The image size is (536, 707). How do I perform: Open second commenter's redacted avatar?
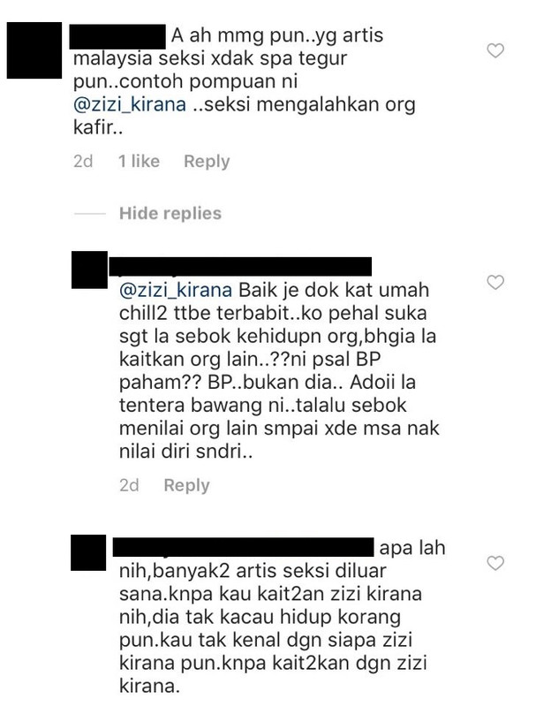(90, 270)
